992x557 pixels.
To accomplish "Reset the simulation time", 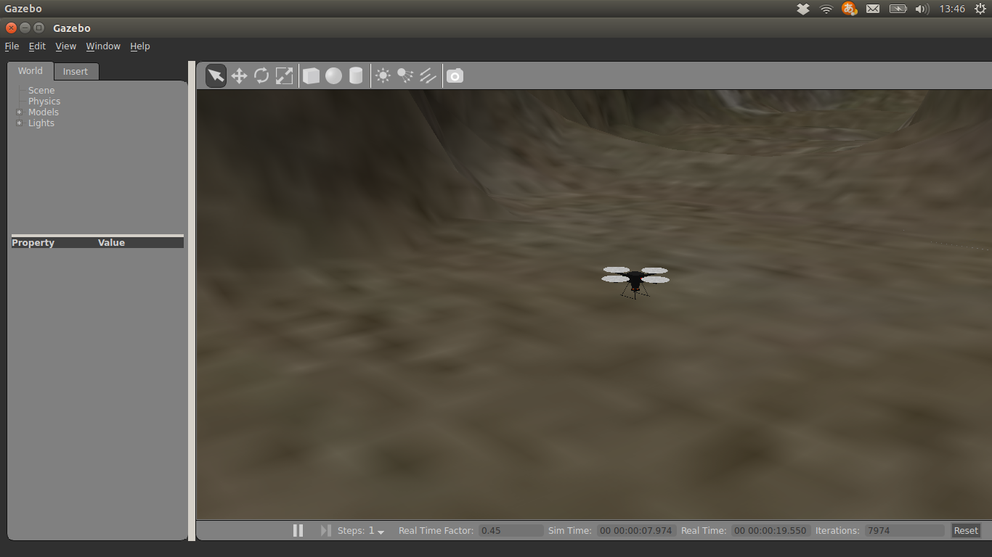I will [966, 530].
